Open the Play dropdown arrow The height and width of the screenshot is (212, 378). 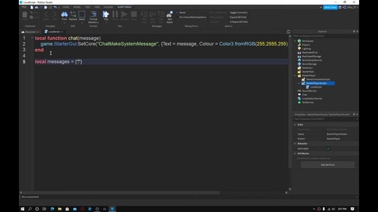(106, 22)
